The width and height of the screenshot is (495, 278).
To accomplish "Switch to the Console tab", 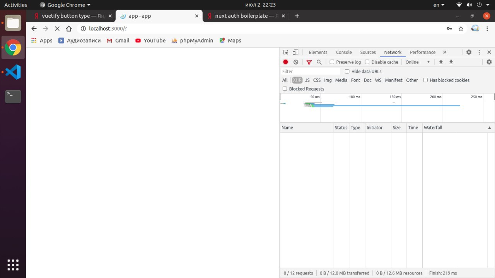I will click(344, 52).
